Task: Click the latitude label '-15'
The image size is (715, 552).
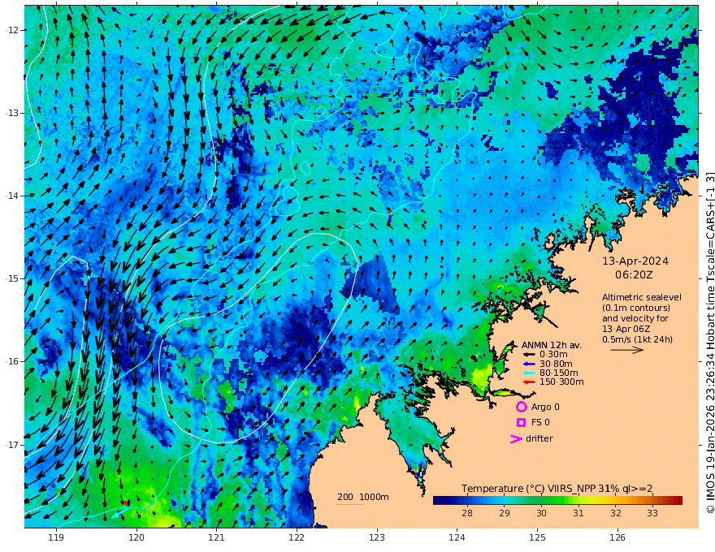Action: [12, 278]
